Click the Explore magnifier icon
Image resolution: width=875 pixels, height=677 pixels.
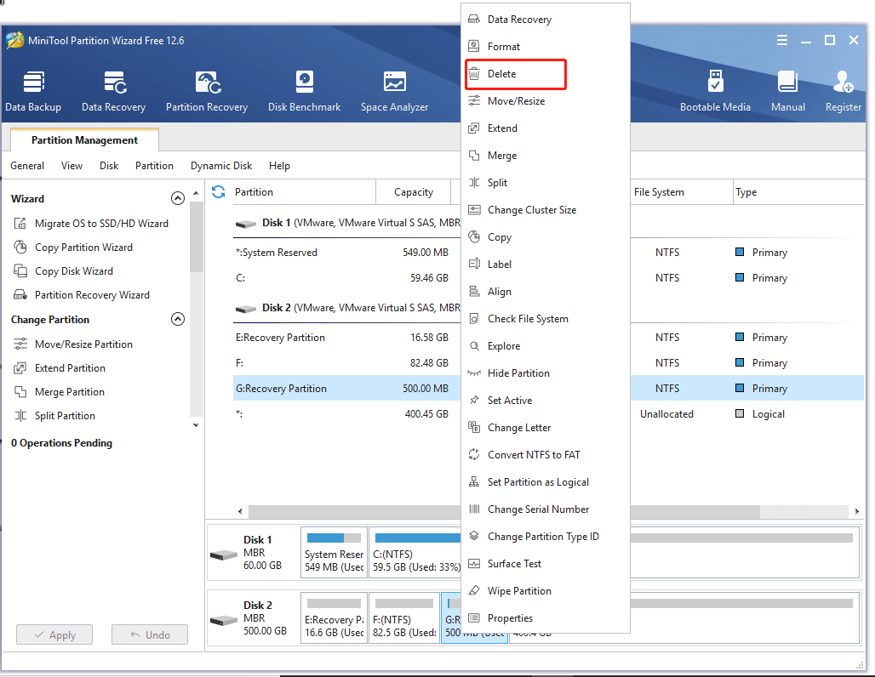tap(474, 346)
